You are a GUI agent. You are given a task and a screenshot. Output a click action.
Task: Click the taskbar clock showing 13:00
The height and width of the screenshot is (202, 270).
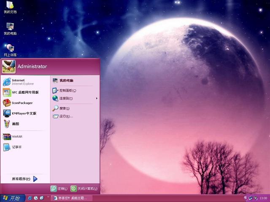[x=263, y=198]
